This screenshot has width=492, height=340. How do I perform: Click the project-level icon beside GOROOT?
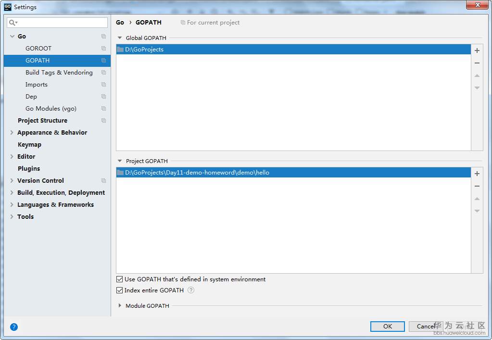pos(103,48)
